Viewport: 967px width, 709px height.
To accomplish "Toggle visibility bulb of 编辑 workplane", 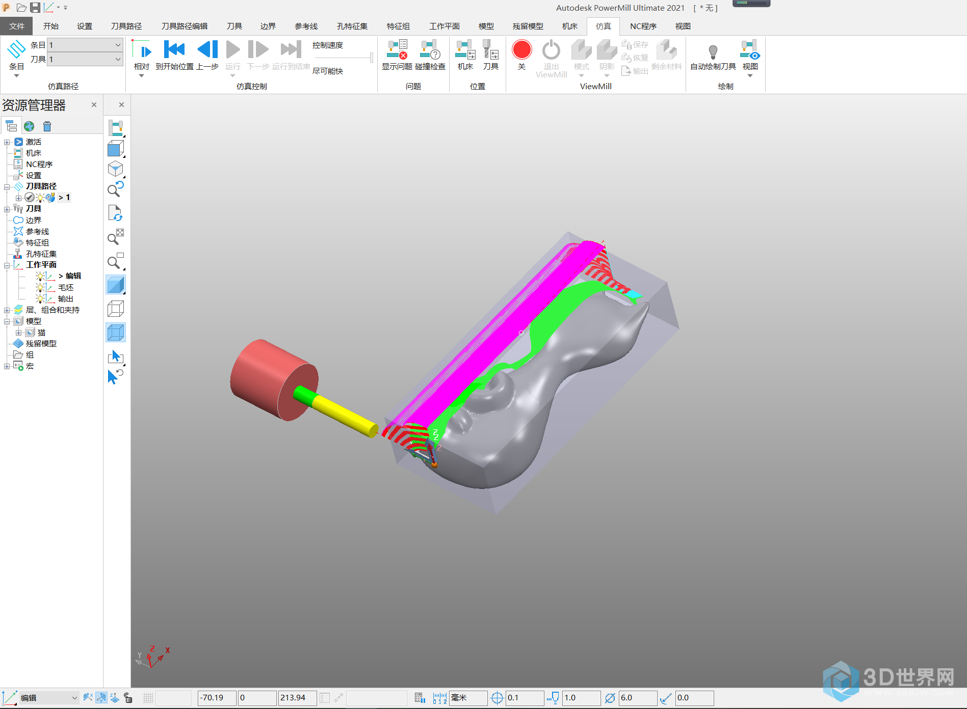I will tap(40, 276).
